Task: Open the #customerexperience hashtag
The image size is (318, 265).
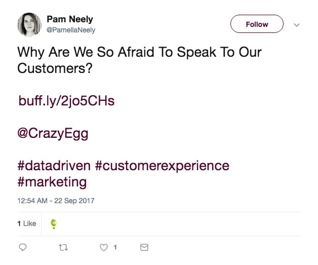Action: [x=162, y=166]
